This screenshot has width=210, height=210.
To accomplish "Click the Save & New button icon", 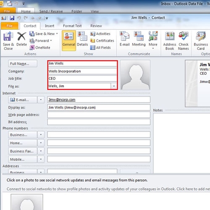I will [x=32, y=34].
